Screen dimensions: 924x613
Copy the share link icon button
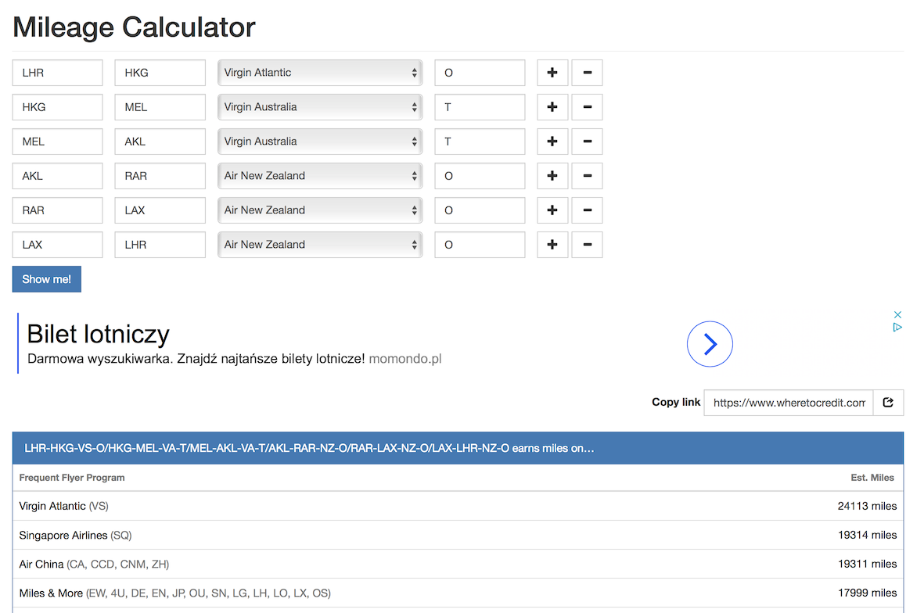[x=888, y=403]
